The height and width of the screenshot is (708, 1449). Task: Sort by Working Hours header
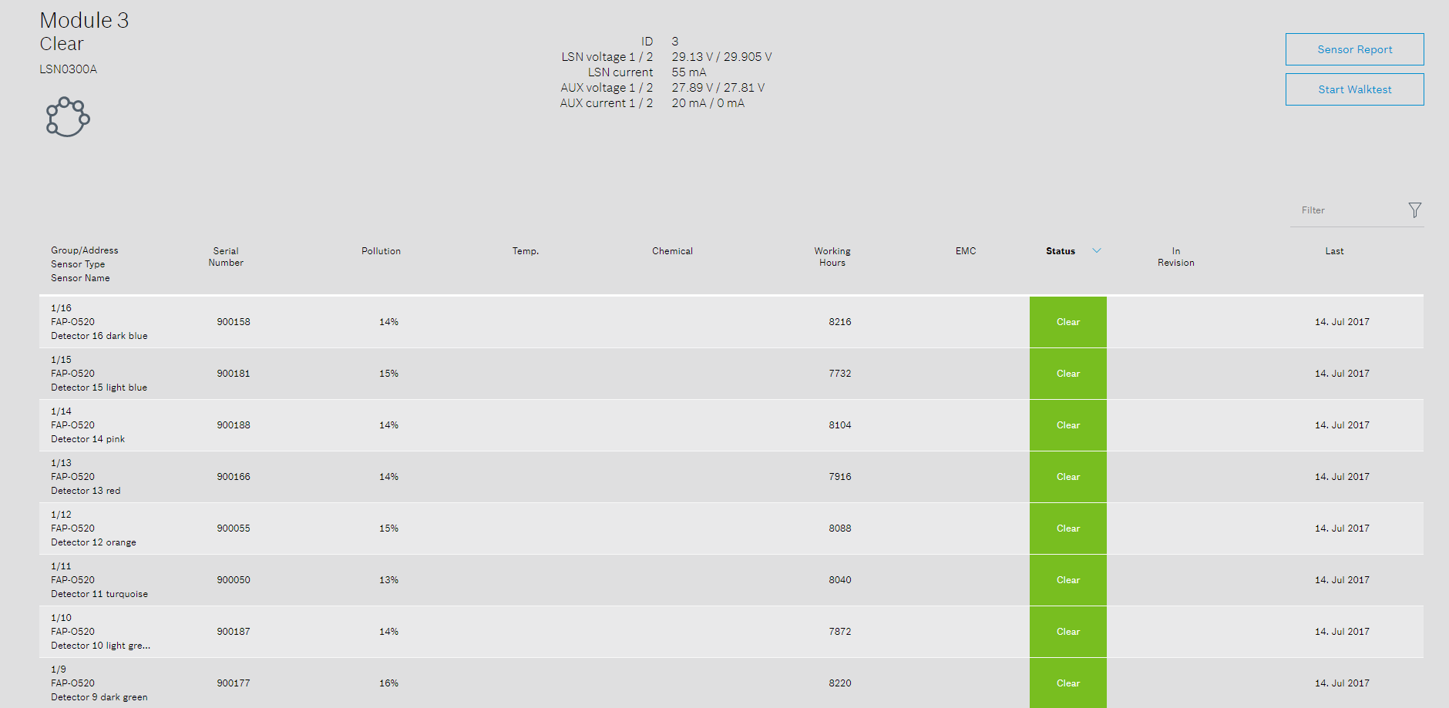(x=832, y=257)
